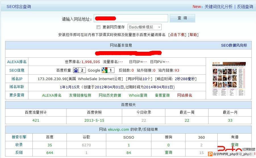Click the 搜狗 反链 查询 link
The image size is (256, 158).
[168, 152]
